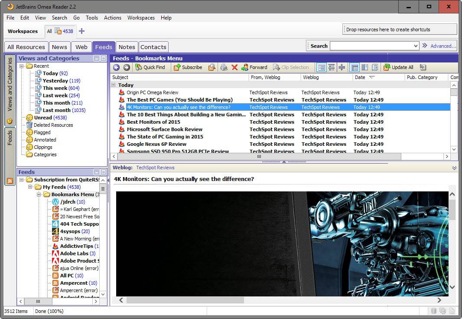
Task: Open the Tools menu
Action: coord(91,18)
